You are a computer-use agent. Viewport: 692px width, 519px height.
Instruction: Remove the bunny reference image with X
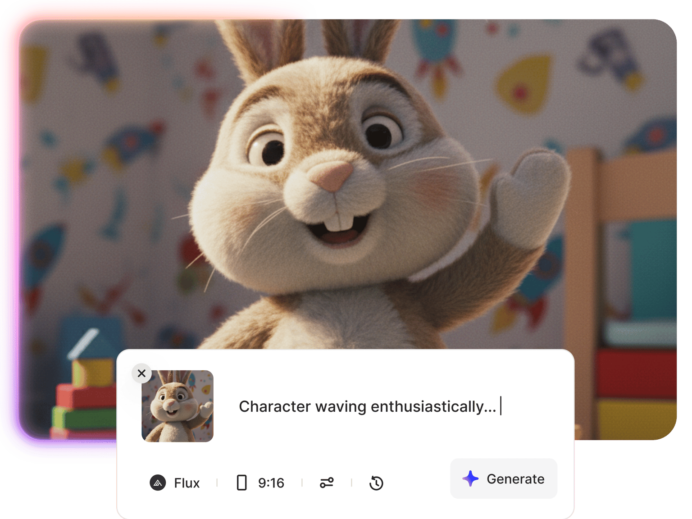pyautogui.click(x=141, y=373)
